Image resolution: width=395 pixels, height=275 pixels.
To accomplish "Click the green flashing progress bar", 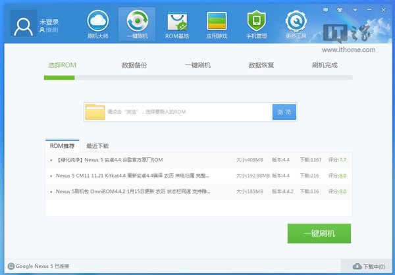I will pyautogui.click(x=59, y=78).
